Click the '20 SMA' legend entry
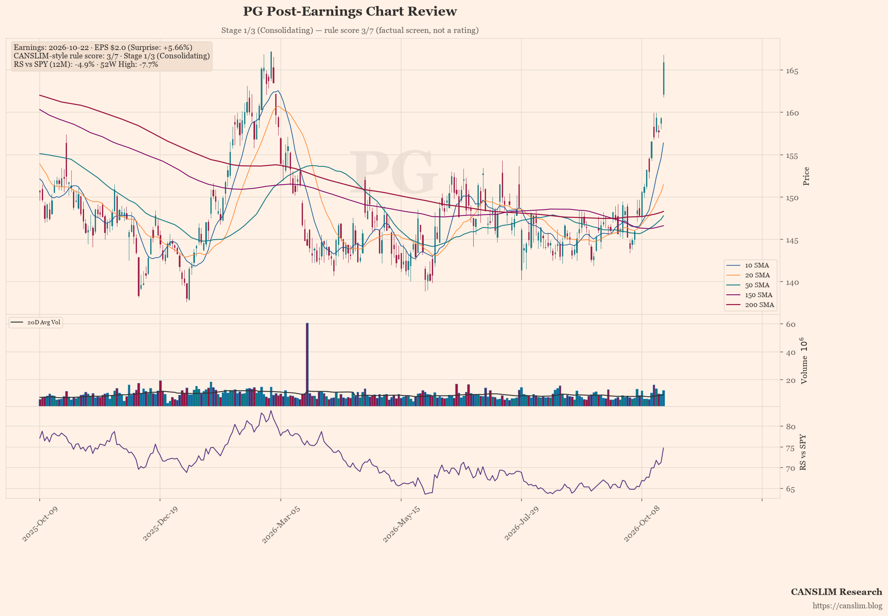Viewport: 888px width, 616px height. [x=751, y=275]
